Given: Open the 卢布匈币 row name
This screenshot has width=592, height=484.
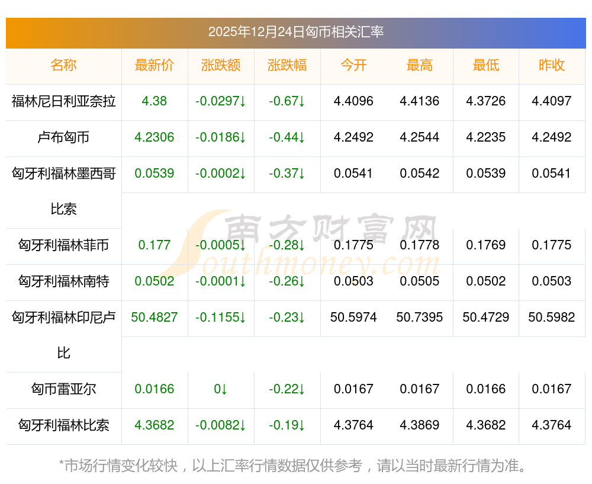Looking at the screenshot, I should point(63,137).
